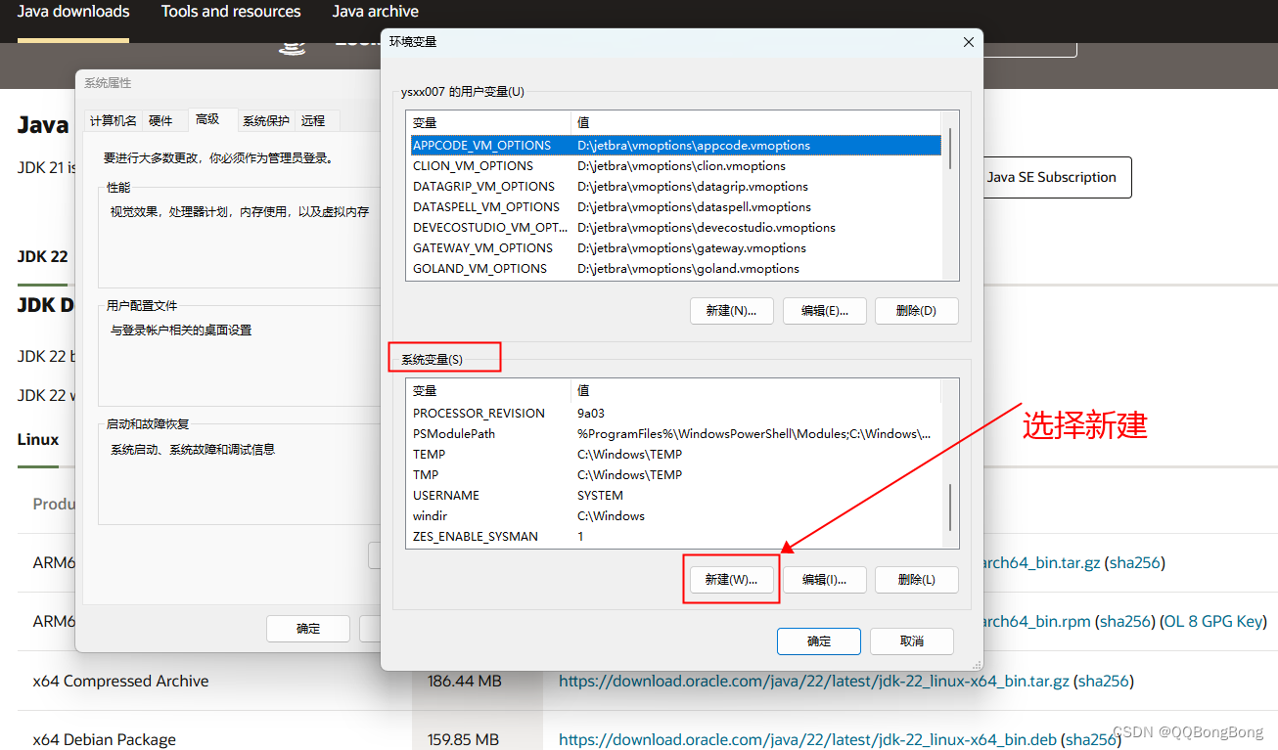
Task: Click 删除(D) button under user variables
Action: coord(916,311)
